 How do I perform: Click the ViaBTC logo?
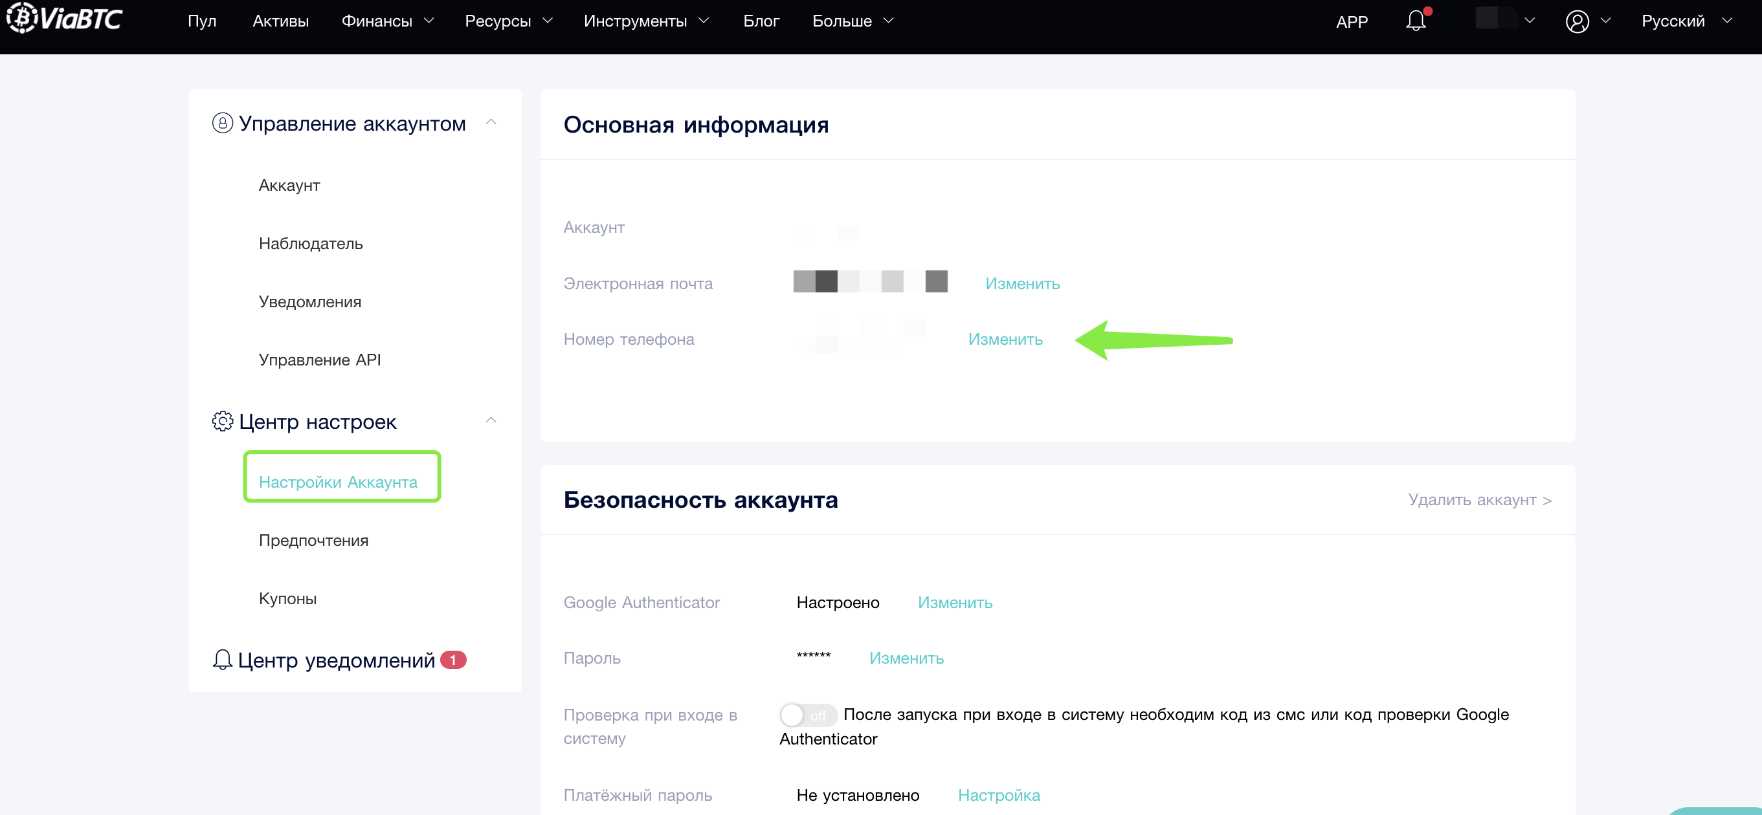(64, 19)
